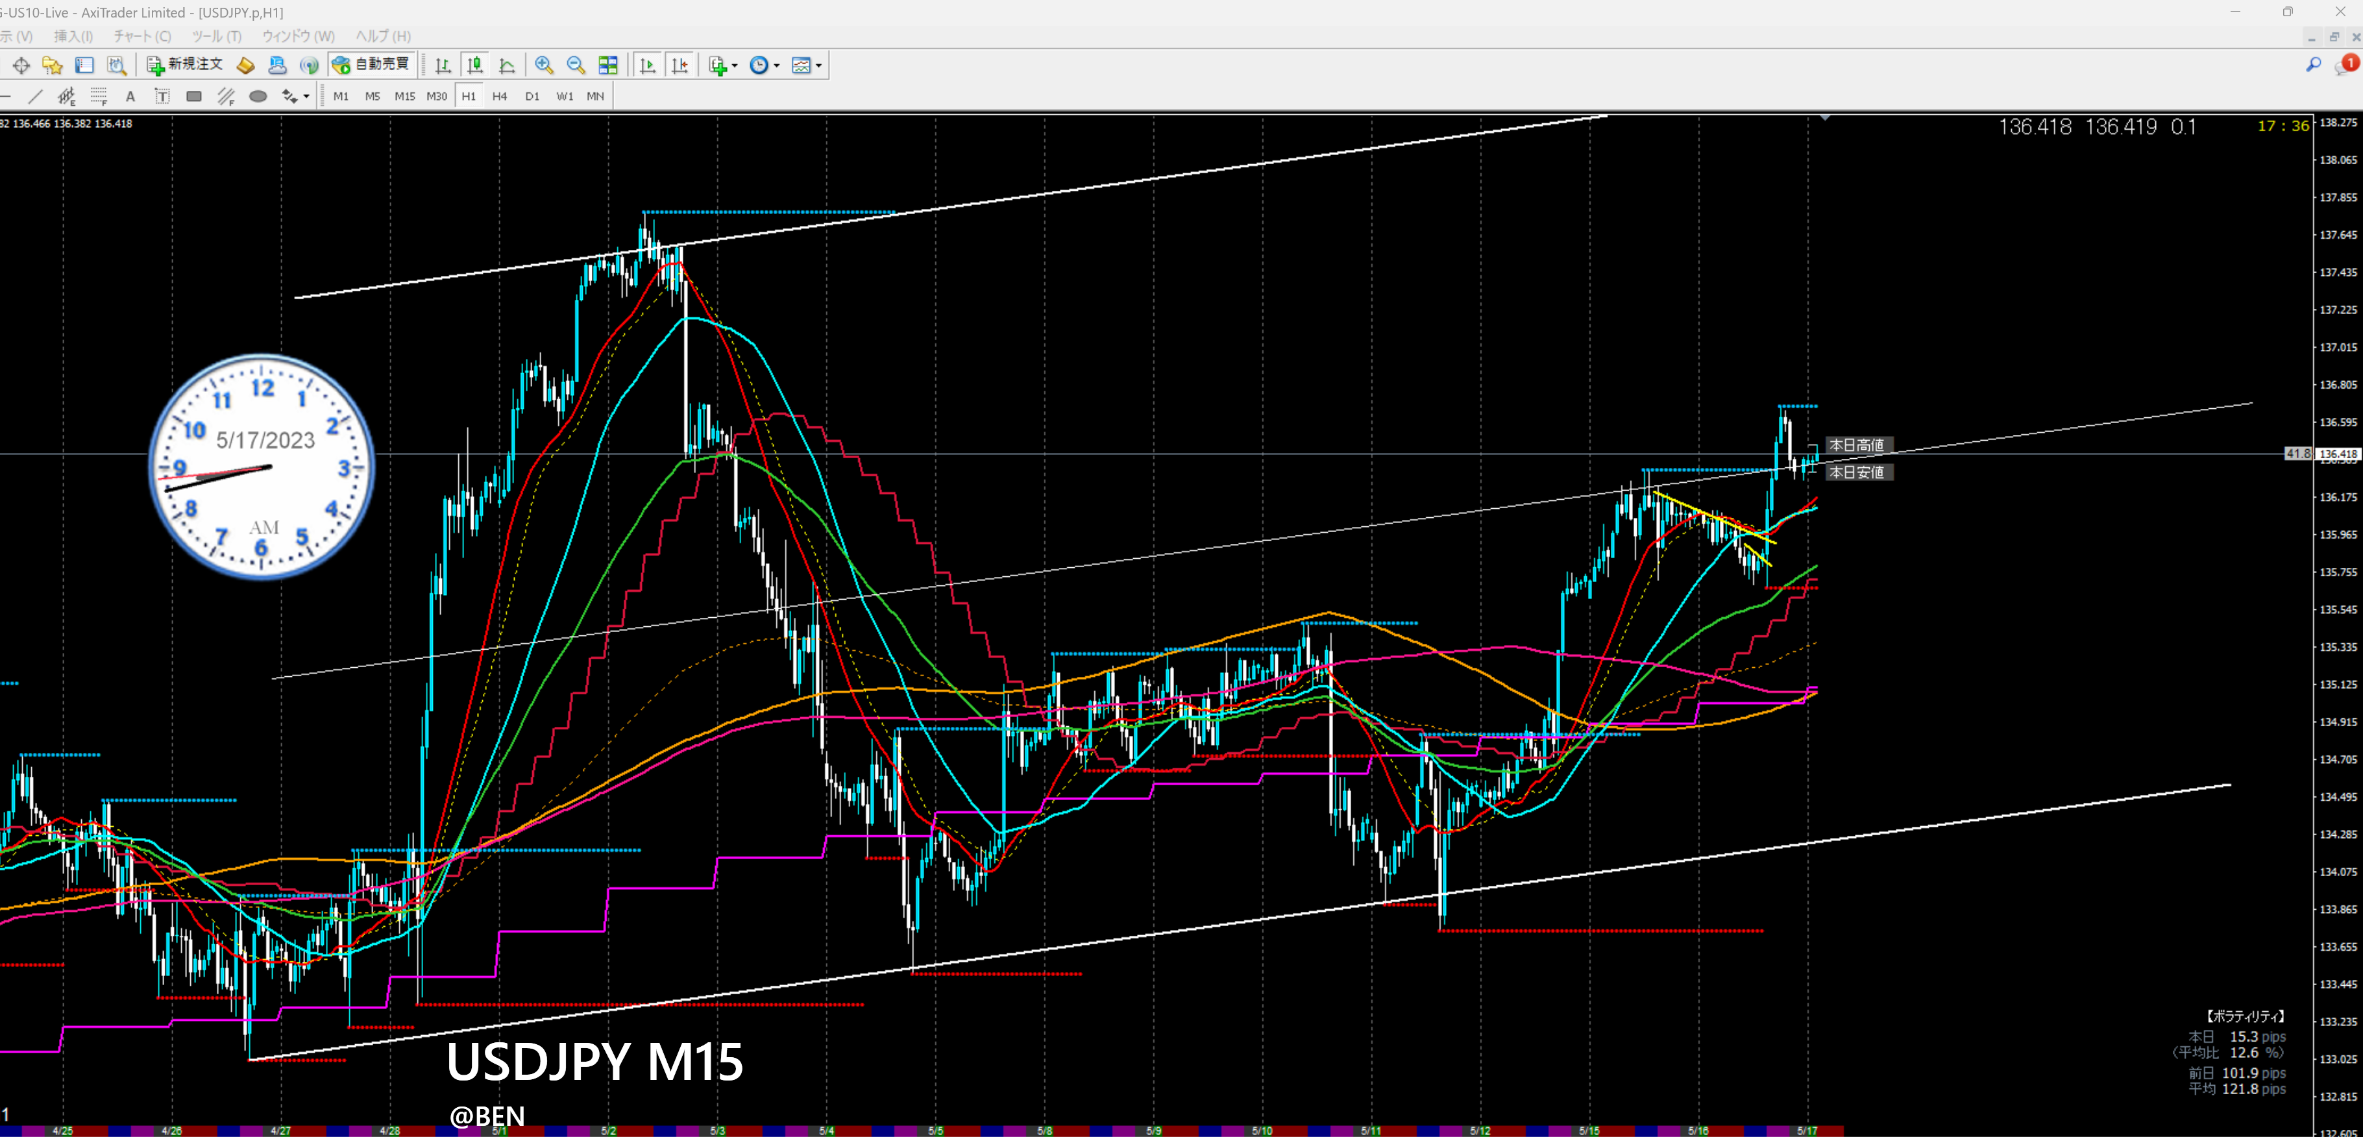Viewport: 2363px width, 1137px height.
Task: Switch chart to bar chart style
Action: (443, 65)
